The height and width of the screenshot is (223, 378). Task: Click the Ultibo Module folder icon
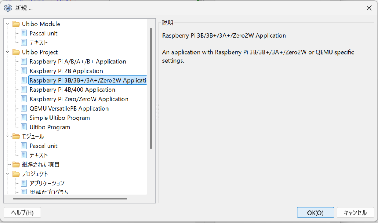click(16, 24)
